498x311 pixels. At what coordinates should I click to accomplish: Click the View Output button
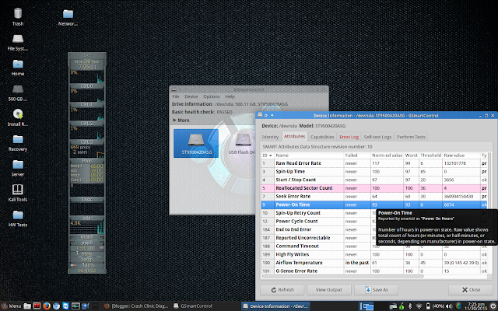328,290
